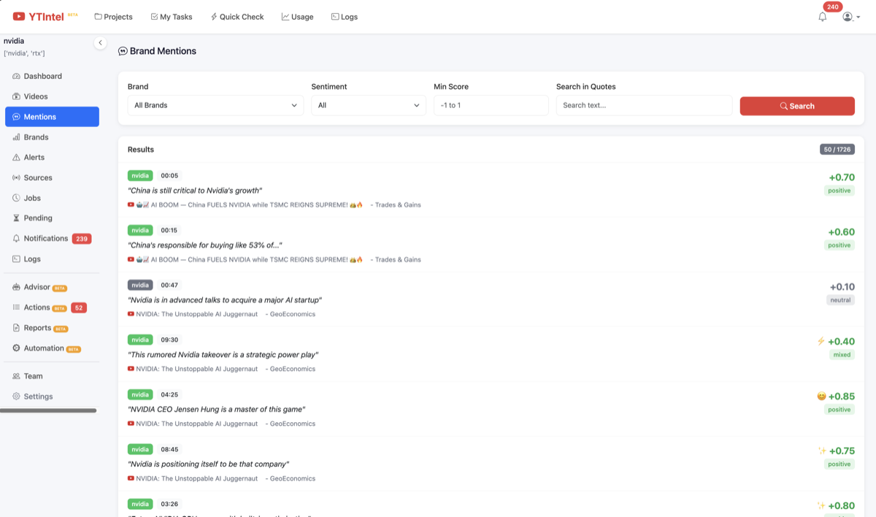Open the Quick Check top menu

click(x=237, y=17)
